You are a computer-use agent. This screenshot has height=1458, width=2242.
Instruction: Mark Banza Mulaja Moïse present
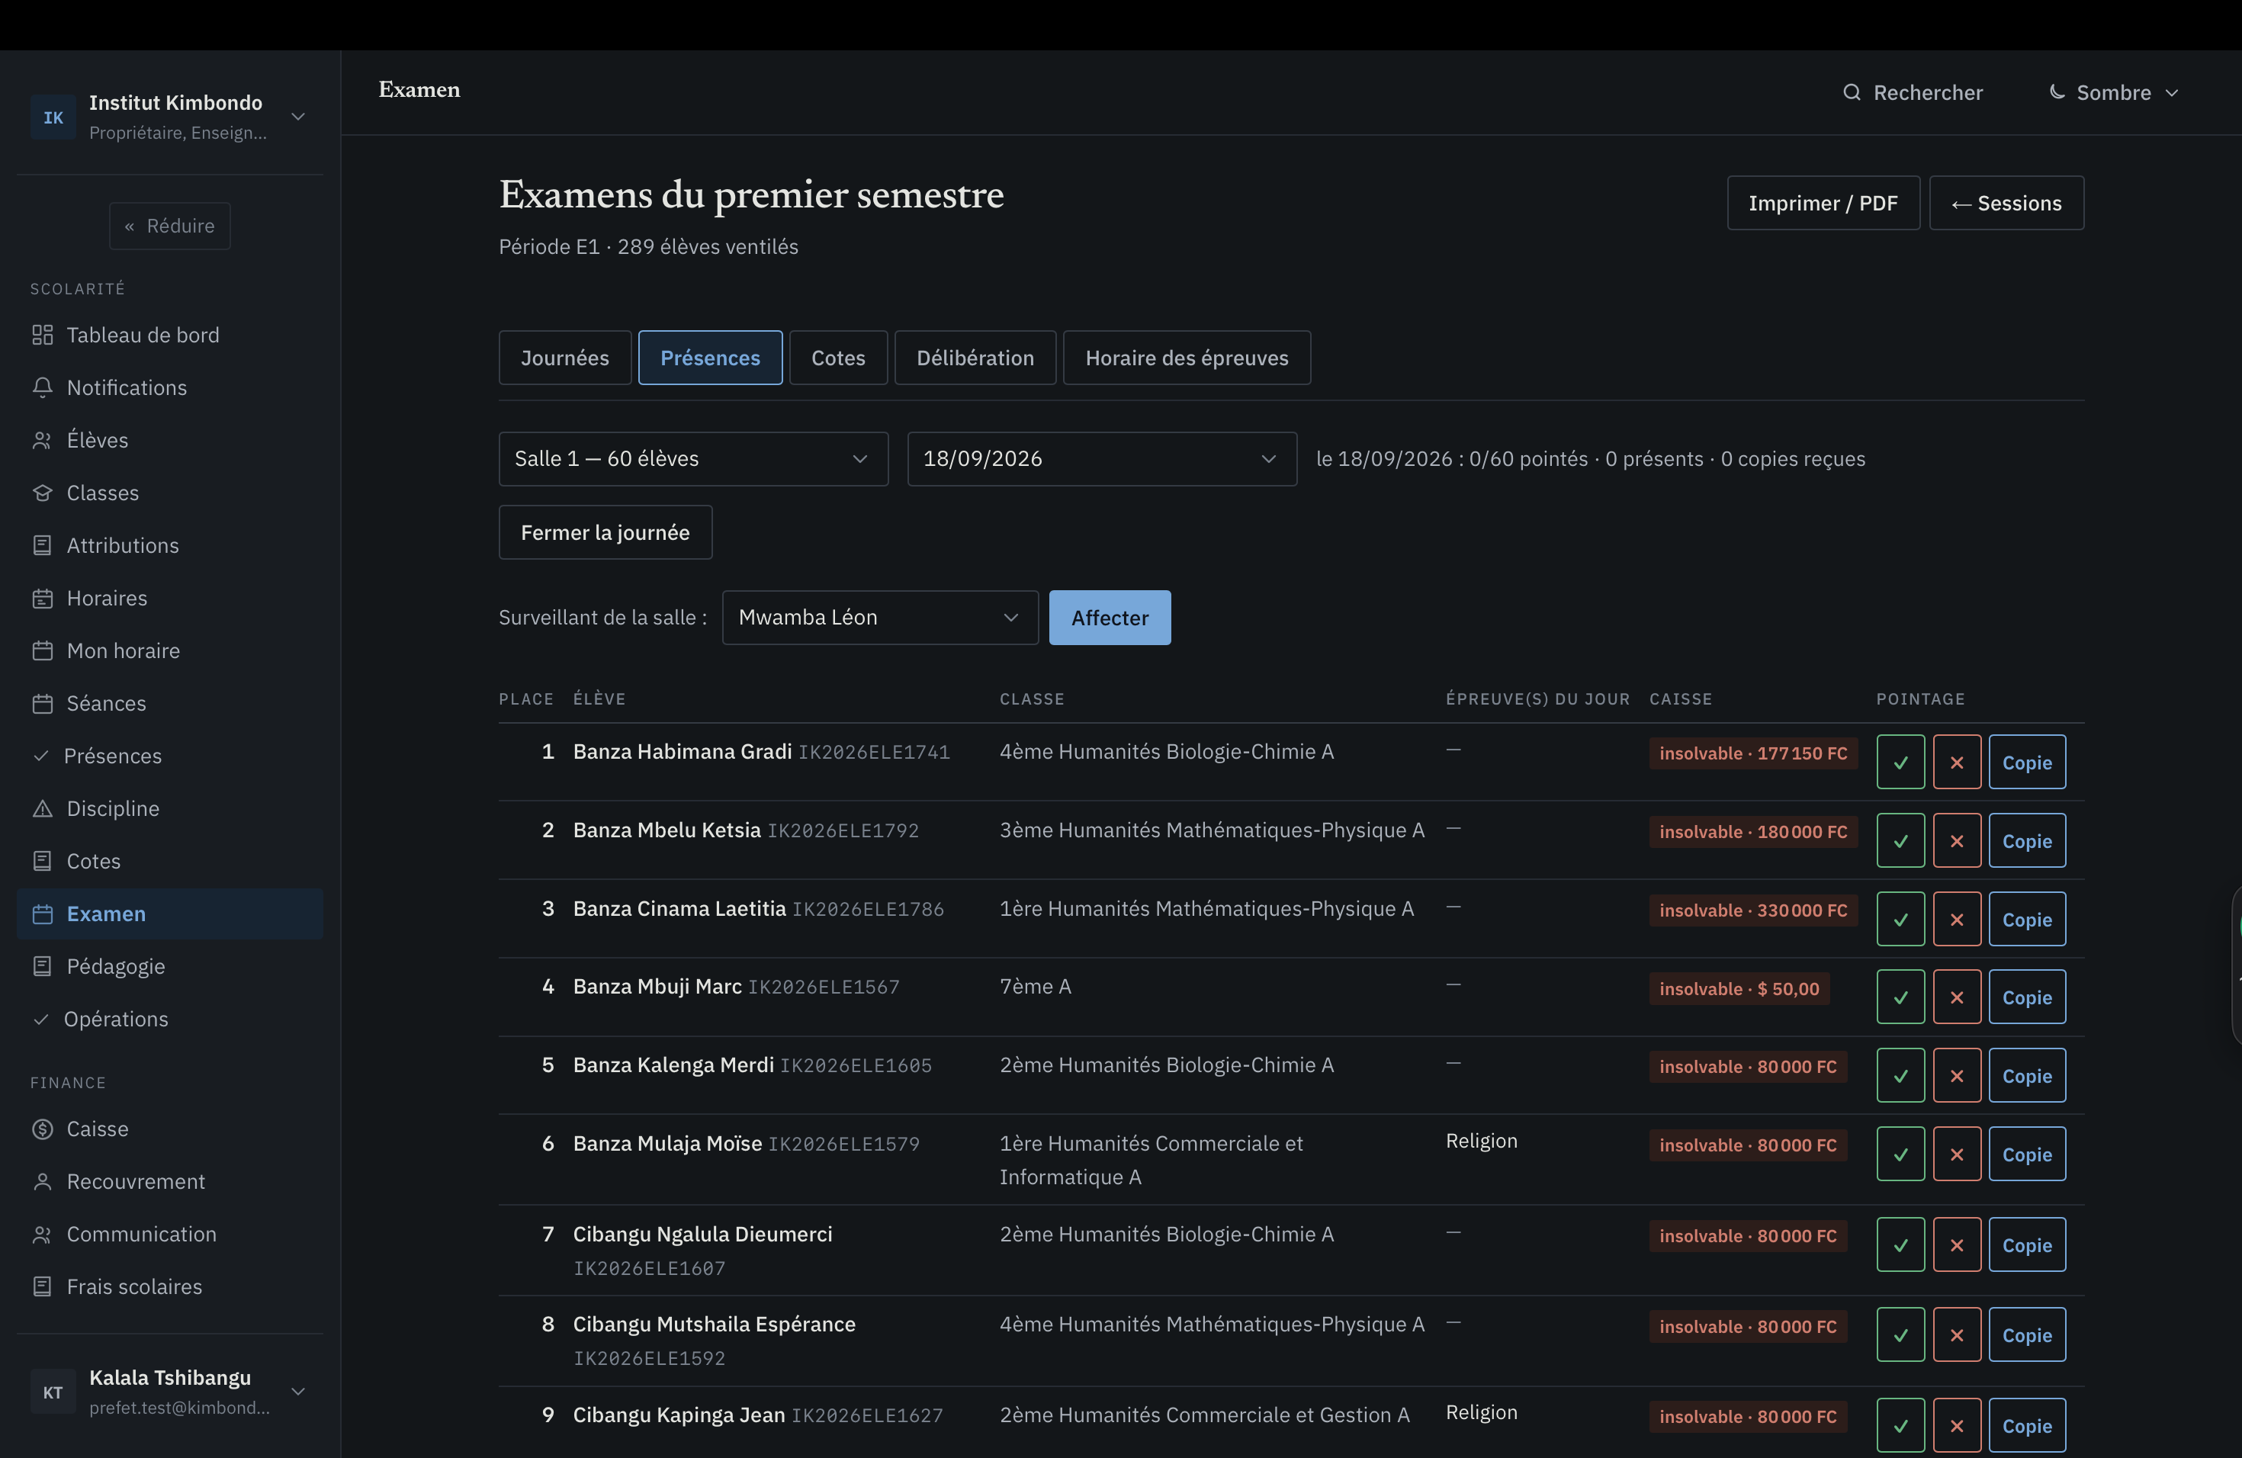coord(1900,1155)
